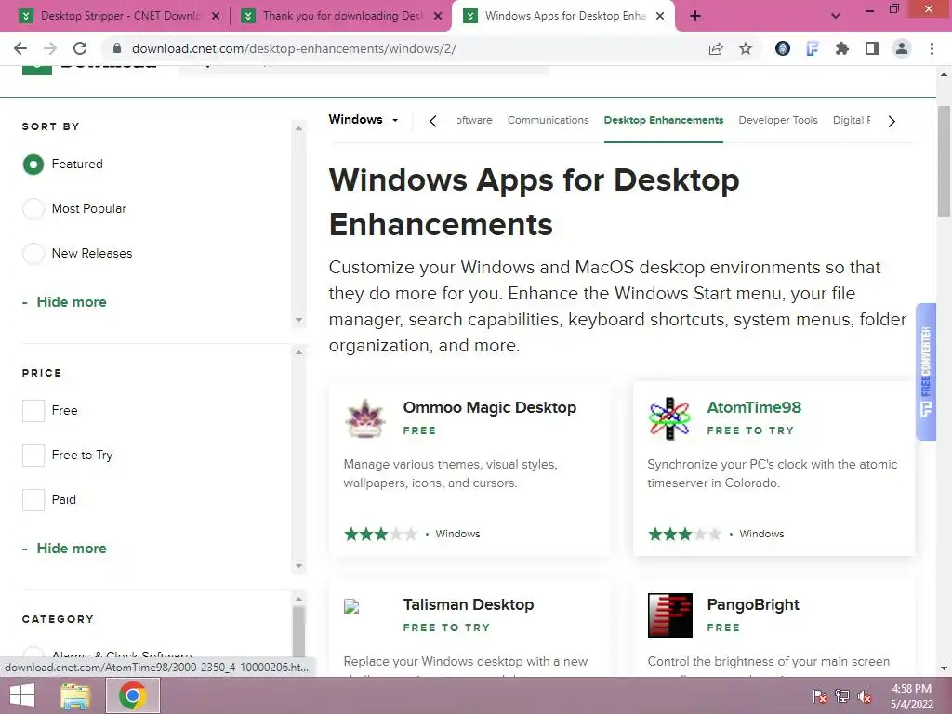
Task: Check the Free to Try filter
Action: [x=33, y=456]
